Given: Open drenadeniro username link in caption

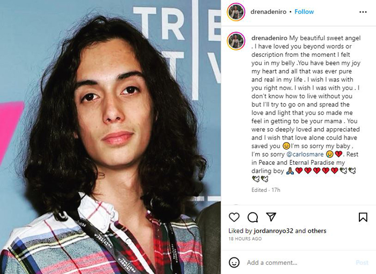Looking at the screenshot, I should 269,38.
